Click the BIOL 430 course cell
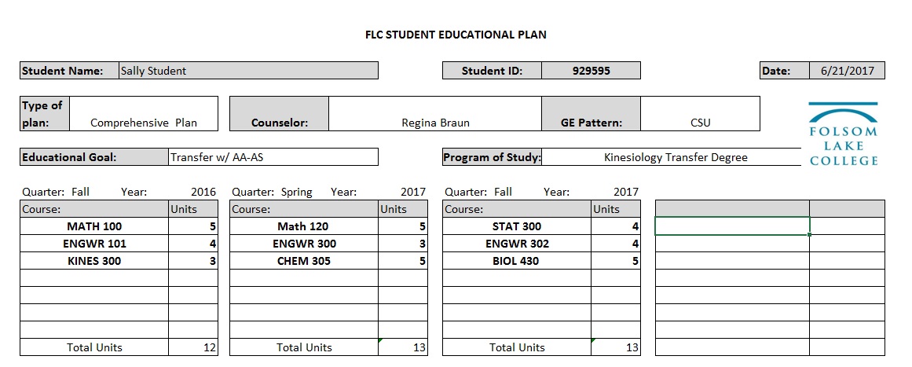The width and height of the screenshot is (912, 367). tap(517, 261)
